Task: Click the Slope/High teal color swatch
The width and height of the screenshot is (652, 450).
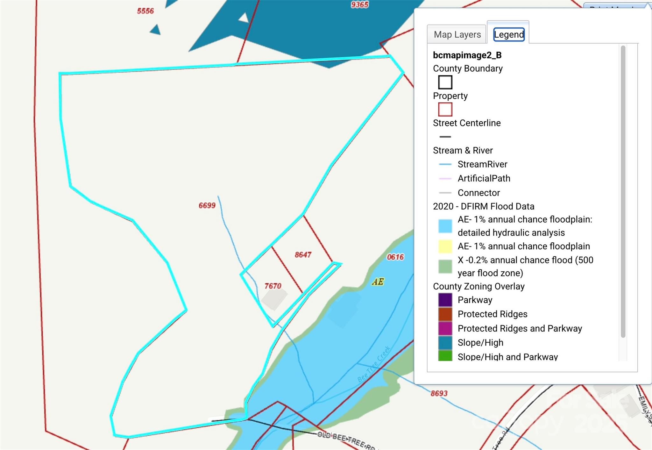Action: coord(445,343)
